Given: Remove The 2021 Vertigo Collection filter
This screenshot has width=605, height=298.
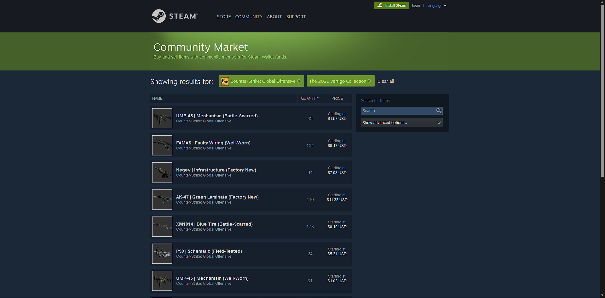Looking at the screenshot, I should 369,81.
